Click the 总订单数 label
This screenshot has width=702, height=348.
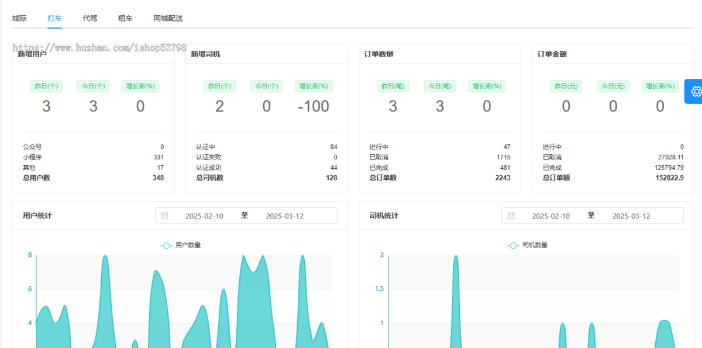click(383, 178)
